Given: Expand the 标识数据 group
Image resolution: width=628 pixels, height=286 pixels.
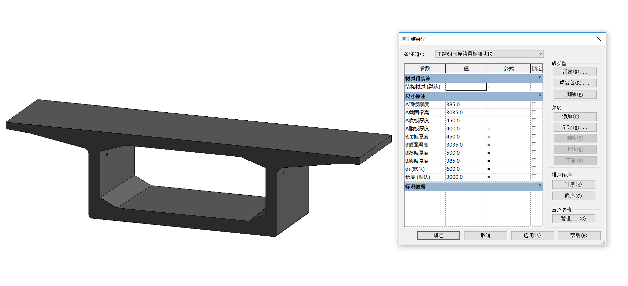Looking at the screenshot, I should point(539,186).
